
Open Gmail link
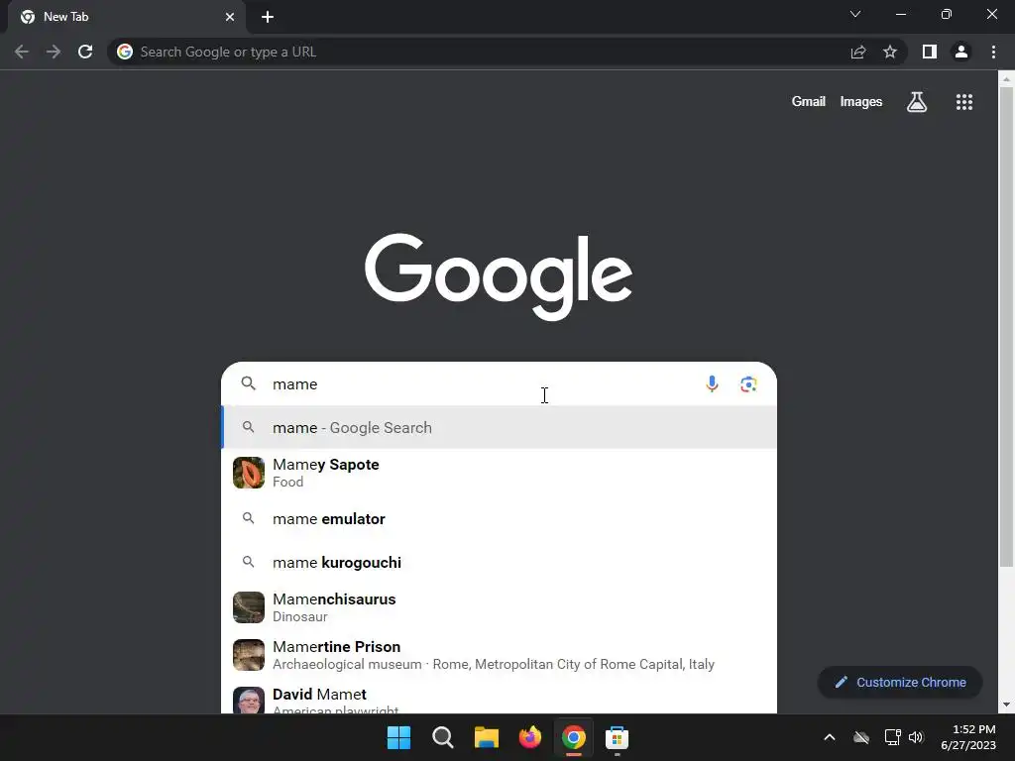pyautogui.click(x=809, y=102)
